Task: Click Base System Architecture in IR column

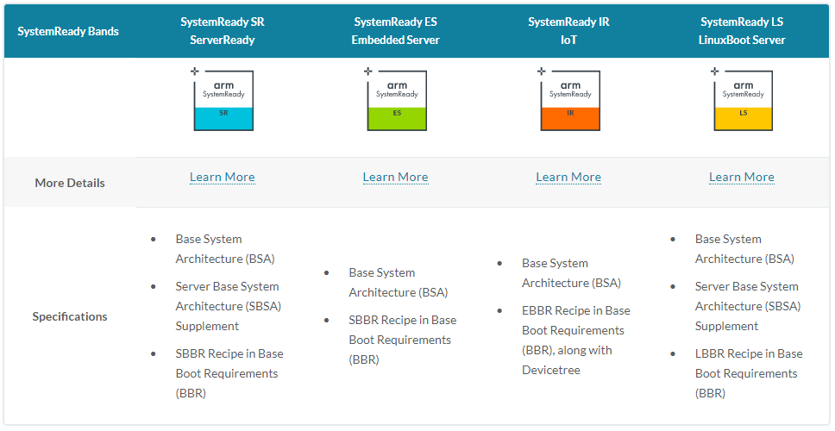Action: coord(571,273)
